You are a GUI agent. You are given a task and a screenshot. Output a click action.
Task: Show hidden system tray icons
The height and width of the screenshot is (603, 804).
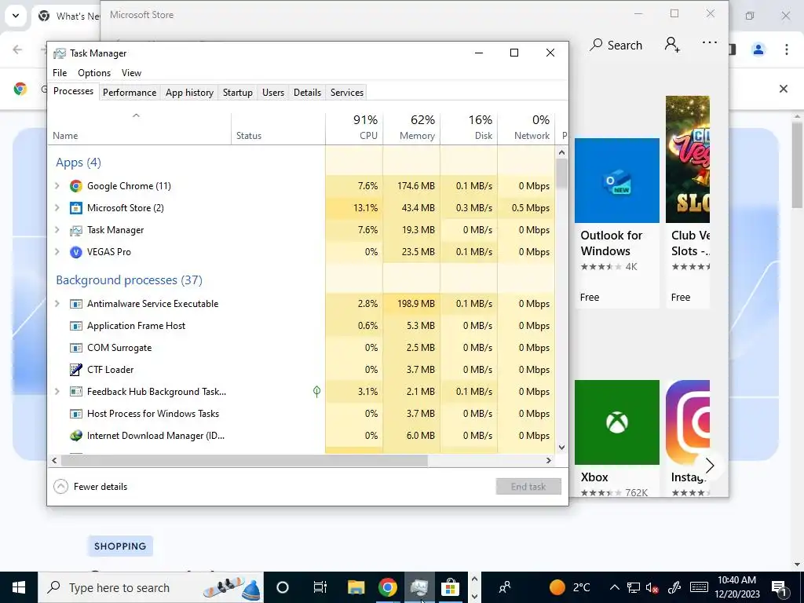pos(614,587)
